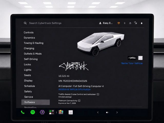
Task: Tap the left chevron beside volume
Action: click(x=98, y=112)
